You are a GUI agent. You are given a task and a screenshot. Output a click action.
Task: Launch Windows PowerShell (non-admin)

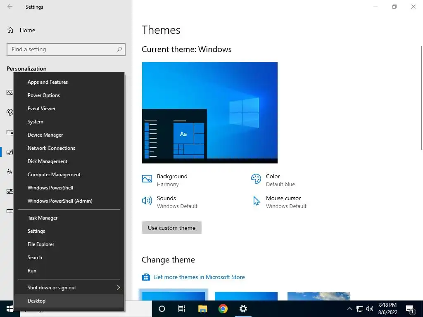(69, 188)
